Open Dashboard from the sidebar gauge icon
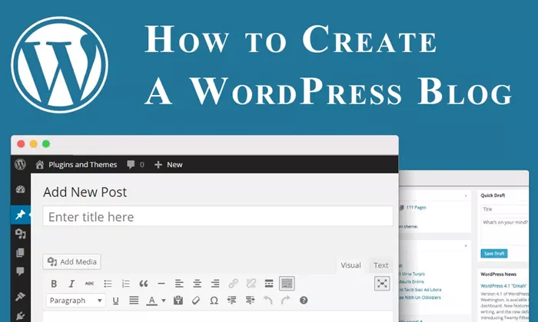Screen dimensions: 538x322 20,189
